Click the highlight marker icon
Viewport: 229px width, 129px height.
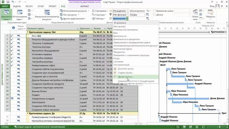[x=111, y=11]
